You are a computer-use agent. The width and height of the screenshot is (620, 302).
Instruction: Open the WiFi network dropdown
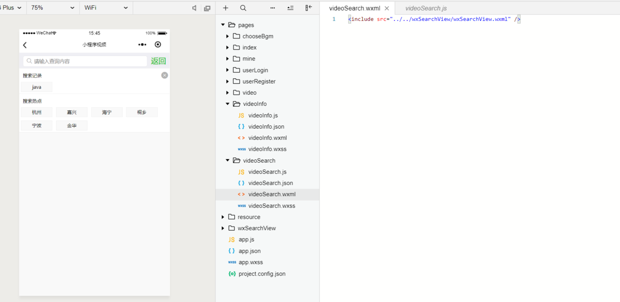pyautogui.click(x=106, y=8)
